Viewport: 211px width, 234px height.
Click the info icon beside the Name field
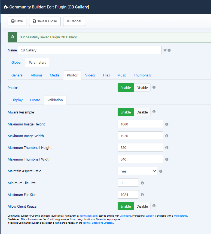(x=169, y=50)
